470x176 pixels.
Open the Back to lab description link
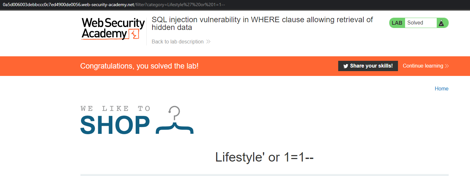[177, 42]
